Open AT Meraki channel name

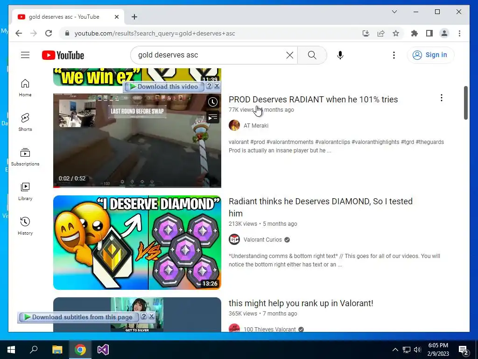256,125
